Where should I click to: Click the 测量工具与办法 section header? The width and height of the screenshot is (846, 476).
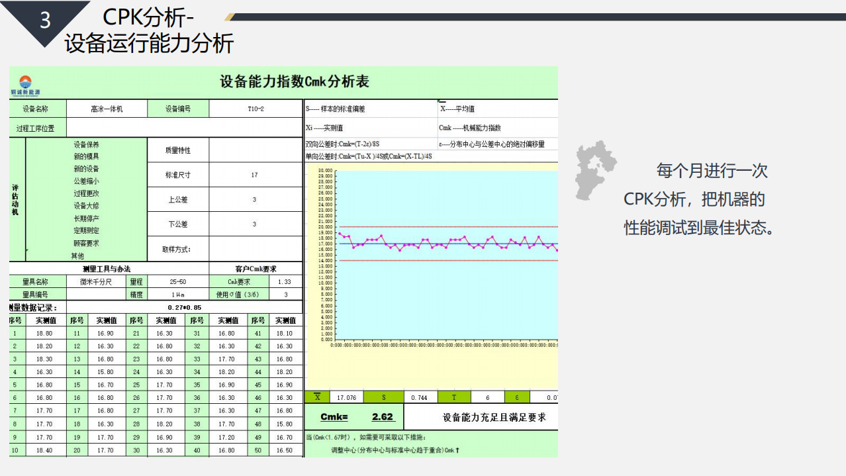pos(106,269)
